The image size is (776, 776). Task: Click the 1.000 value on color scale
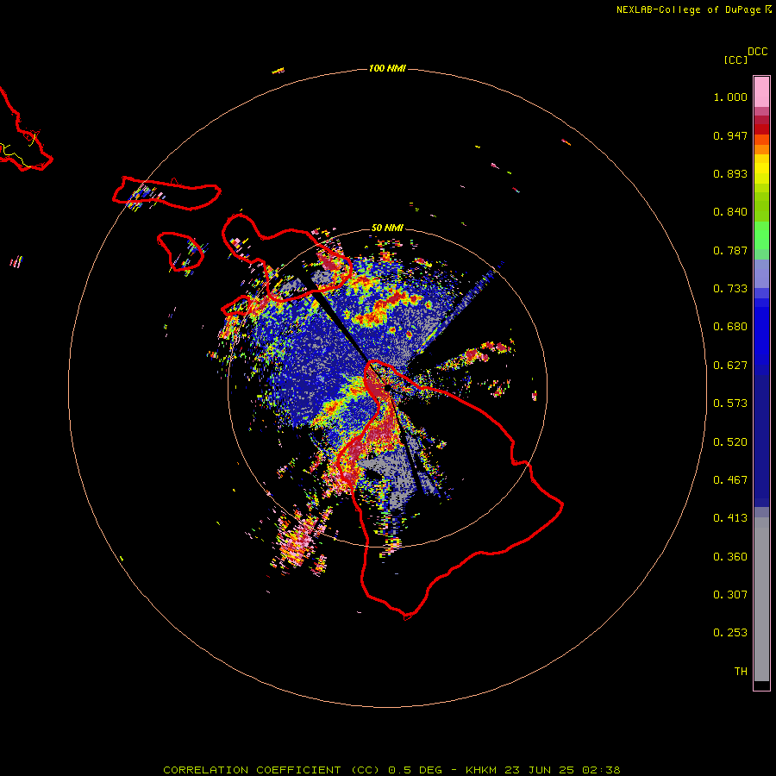730,97
